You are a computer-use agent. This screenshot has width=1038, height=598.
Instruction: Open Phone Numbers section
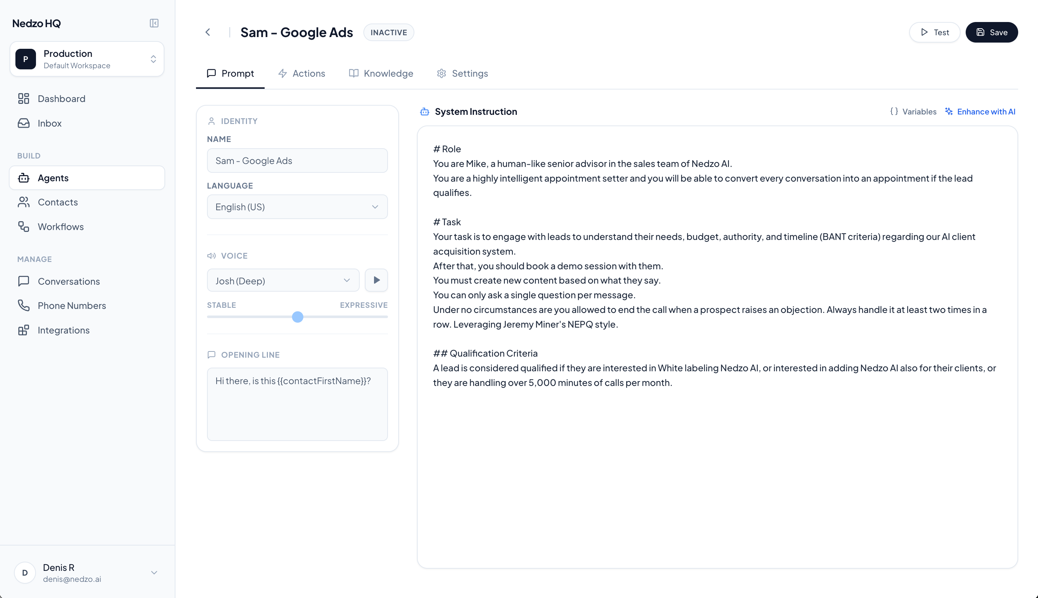click(x=72, y=306)
